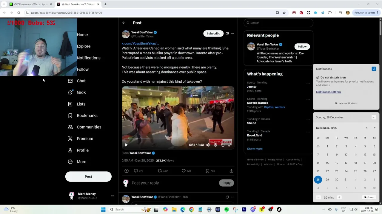Open the More menu in the sidebar

(x=77, y=162)
